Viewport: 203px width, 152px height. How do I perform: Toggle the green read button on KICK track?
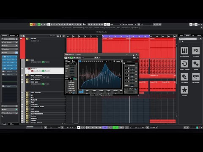pyautogui.click(x=43, y=62)
